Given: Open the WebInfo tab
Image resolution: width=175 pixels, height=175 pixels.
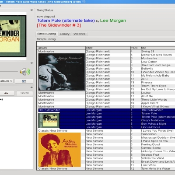Looking at the screenshot, I should pyautogui.click(x=79, y=34).
